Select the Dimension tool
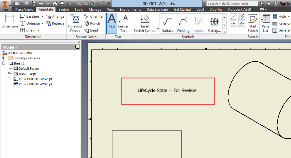291x158 pixels. (x=10, y=21)
